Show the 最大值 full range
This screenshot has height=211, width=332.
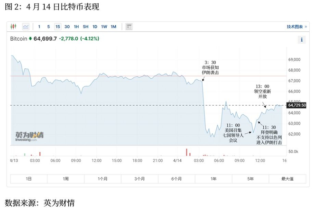pyautogui.click(x=287, y=179)
